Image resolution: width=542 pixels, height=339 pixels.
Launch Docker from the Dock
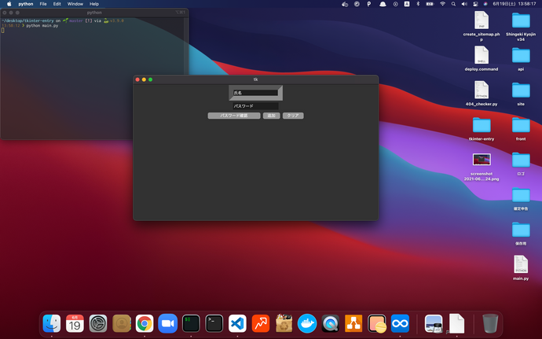point(307,323)
